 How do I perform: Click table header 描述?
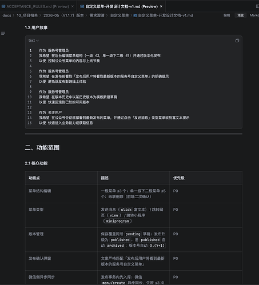105,178
